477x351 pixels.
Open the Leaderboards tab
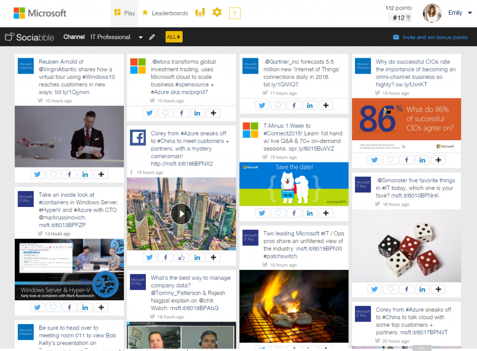(165, 13)
